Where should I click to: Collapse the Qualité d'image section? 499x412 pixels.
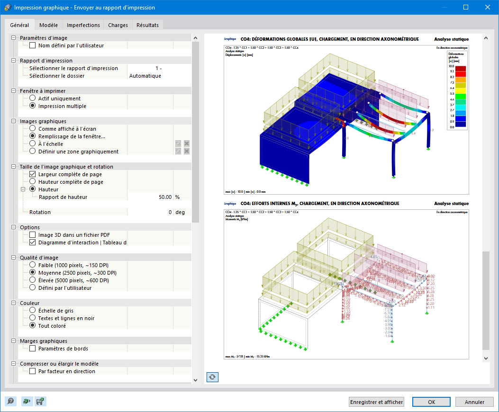(x=13, y=257)
